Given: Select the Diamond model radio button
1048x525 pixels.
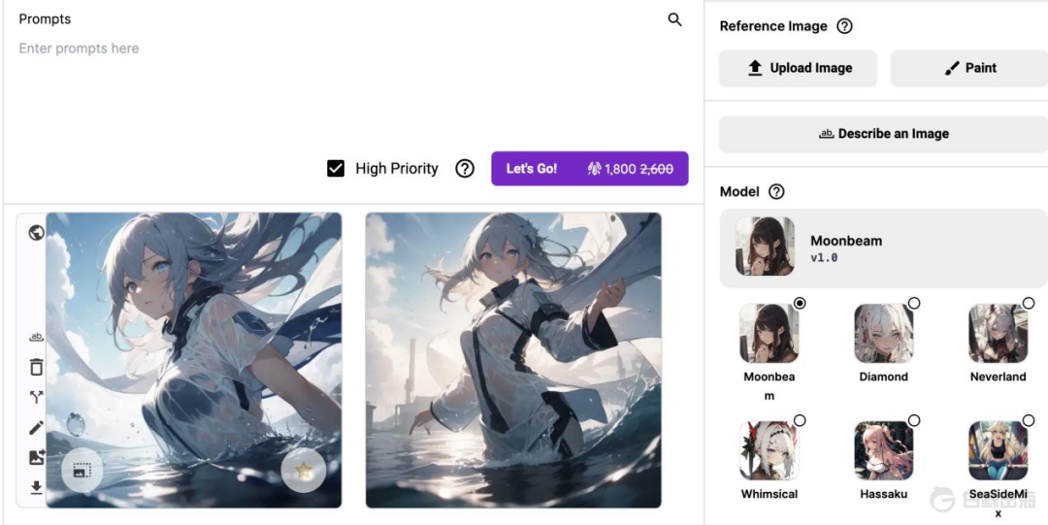Looking at the screenshot, I should [913, 304].
